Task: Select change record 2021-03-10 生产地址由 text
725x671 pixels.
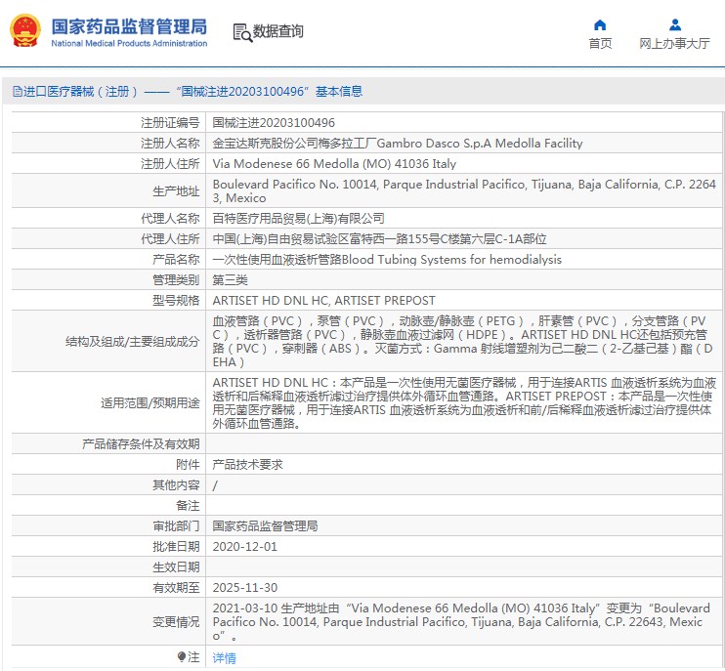Action: click(461, 621)
